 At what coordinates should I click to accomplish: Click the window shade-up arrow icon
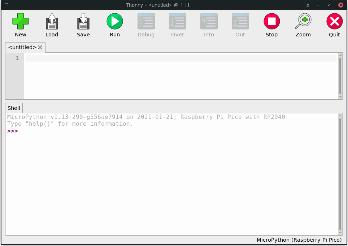(308, 5)
